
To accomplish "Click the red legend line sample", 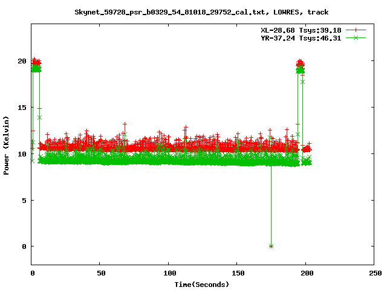I will tap(356, 30).
